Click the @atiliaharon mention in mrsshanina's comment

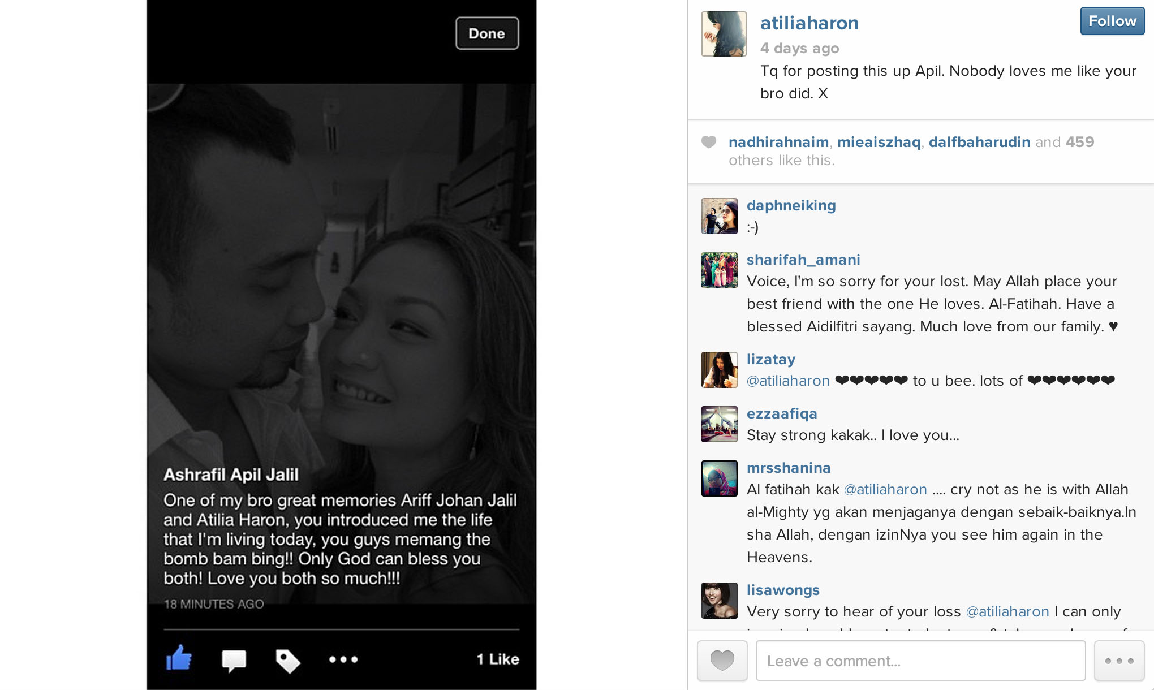coord(885,489)
